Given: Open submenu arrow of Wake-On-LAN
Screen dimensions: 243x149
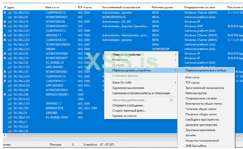Looking at the screenshot, I should (175, 82).
